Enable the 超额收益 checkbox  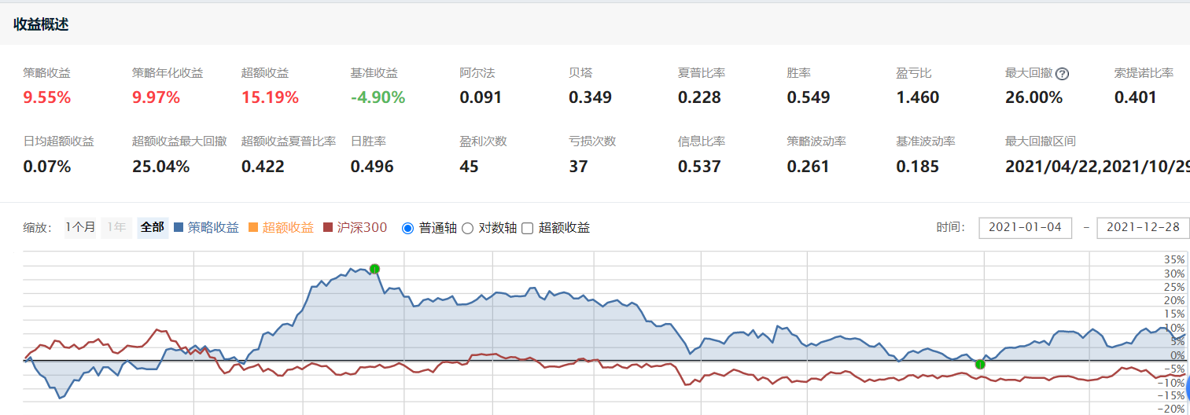(527, 228)
